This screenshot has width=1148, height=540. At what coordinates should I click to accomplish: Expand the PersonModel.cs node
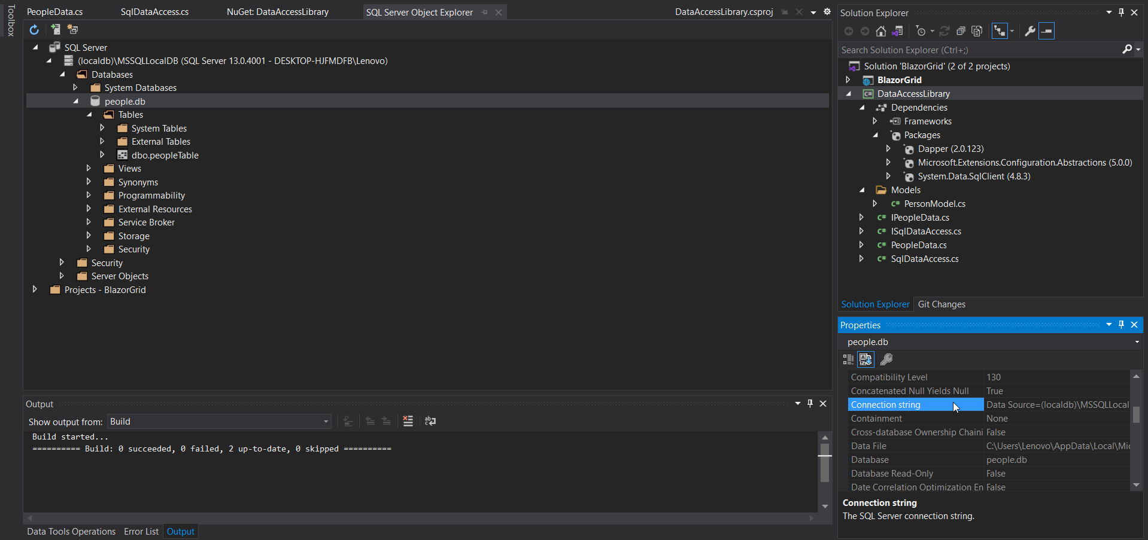(x=875, y=203)
